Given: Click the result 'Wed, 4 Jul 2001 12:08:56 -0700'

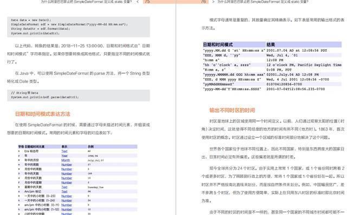Looking at the screenshot, I should point(298,79).
